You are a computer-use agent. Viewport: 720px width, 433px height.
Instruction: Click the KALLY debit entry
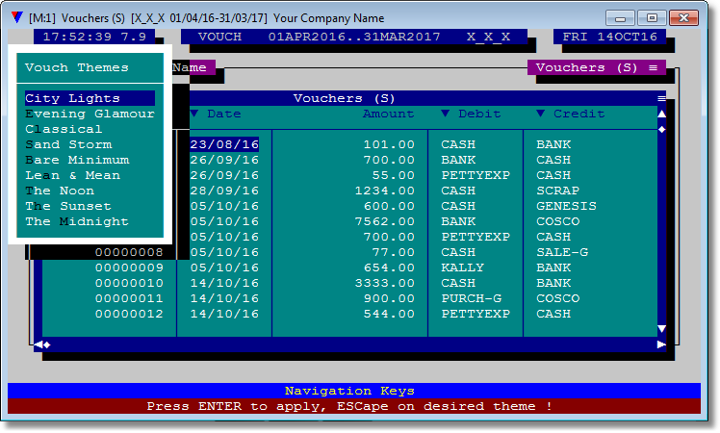click(462, 267)
